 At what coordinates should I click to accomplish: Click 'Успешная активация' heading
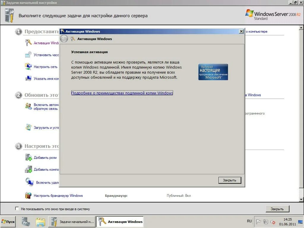click(89, 52)
